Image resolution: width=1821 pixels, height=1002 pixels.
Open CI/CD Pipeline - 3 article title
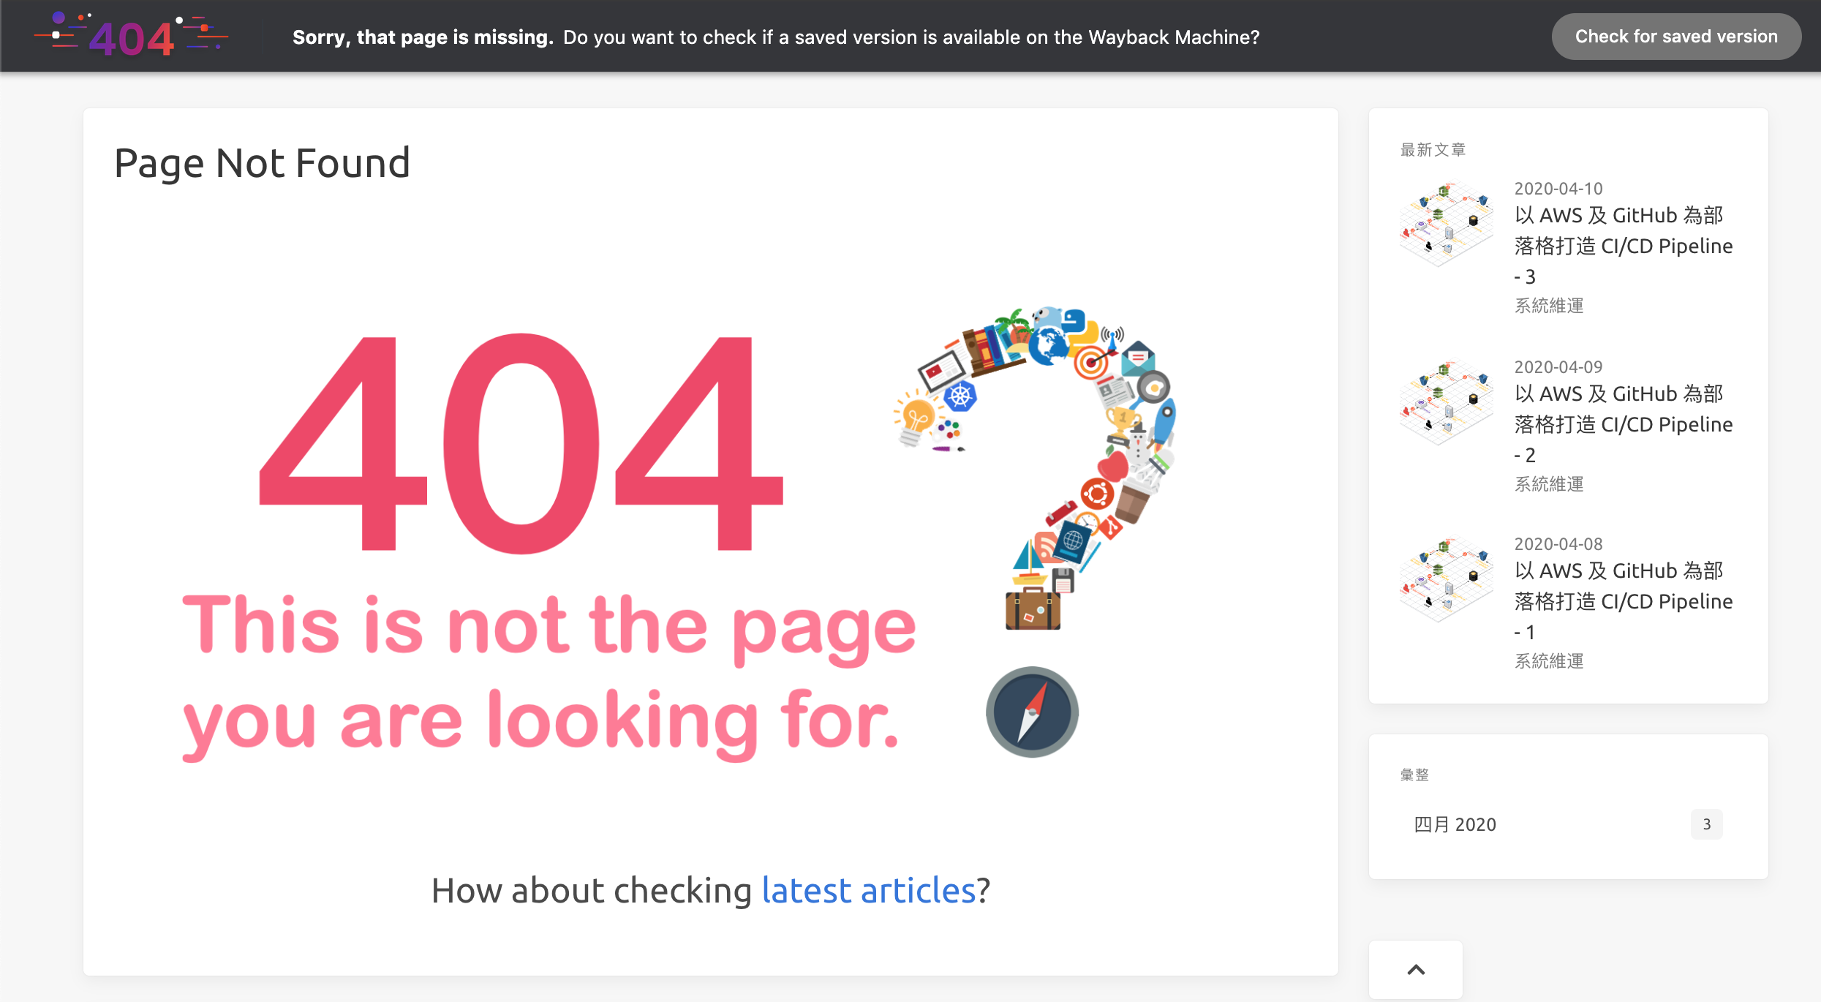[x=1623, y=246]
